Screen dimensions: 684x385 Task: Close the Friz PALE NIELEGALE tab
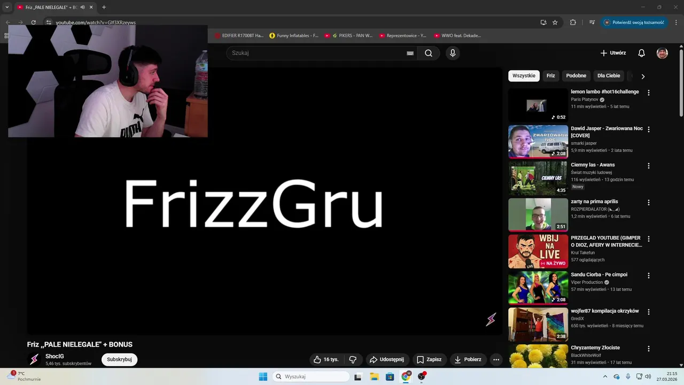coord(91,7)
